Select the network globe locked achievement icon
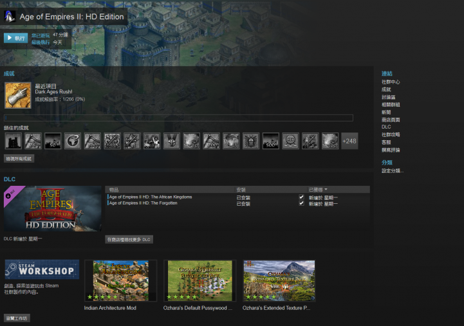 pyautogui.click(x=291, y=141)
